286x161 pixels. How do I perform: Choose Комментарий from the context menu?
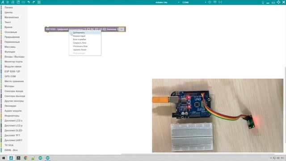pyautogui.click(x=85, y=36)
